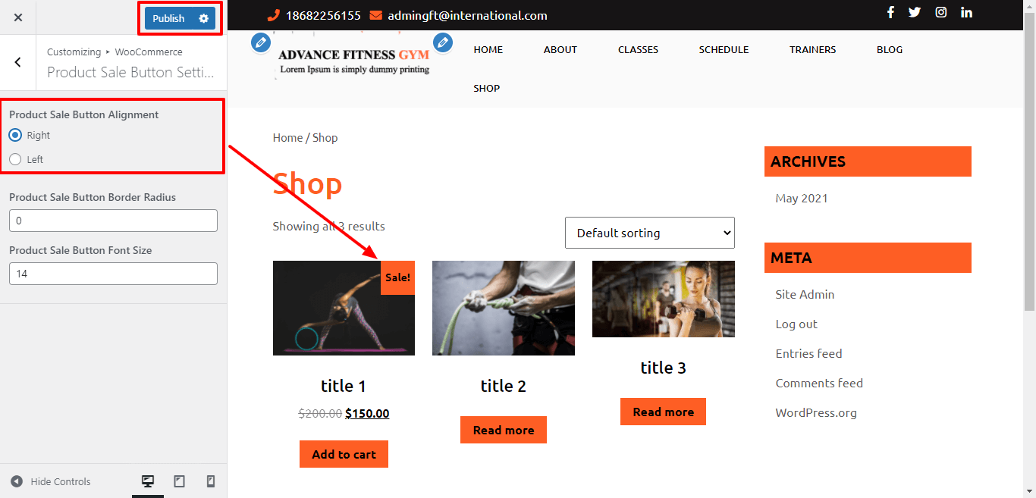The width and height of the screenshot is (1036, 498).
Task: Switch to mobile preview mode
Action: (x=211, y=481)
